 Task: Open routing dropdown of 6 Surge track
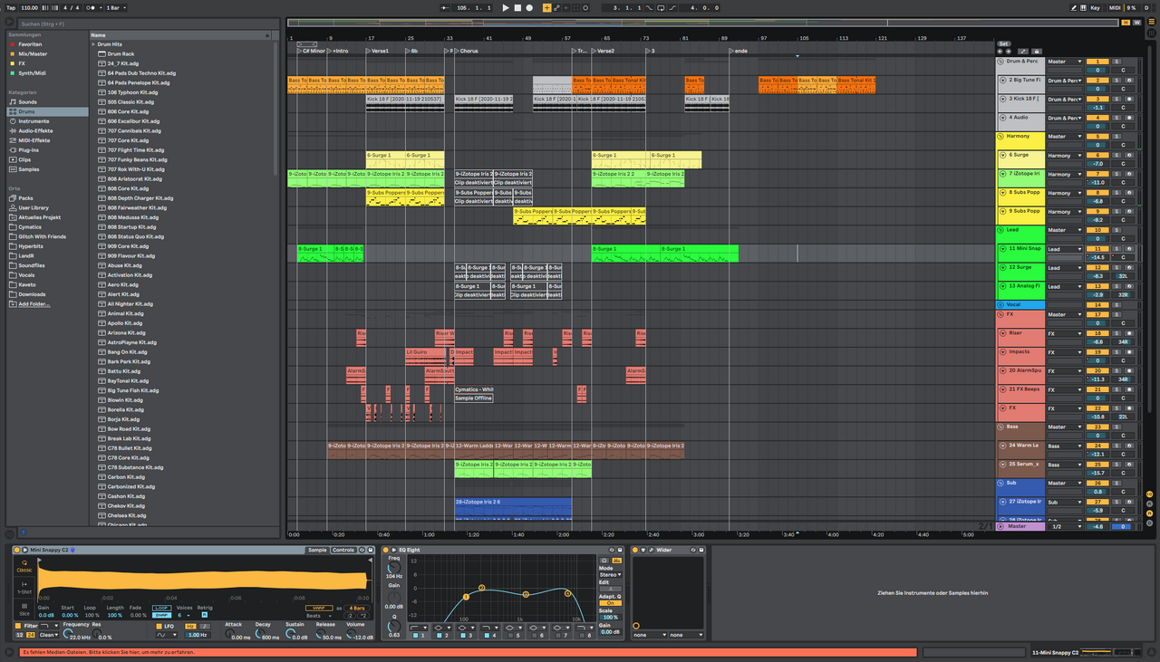click(x=1065, y=156)
